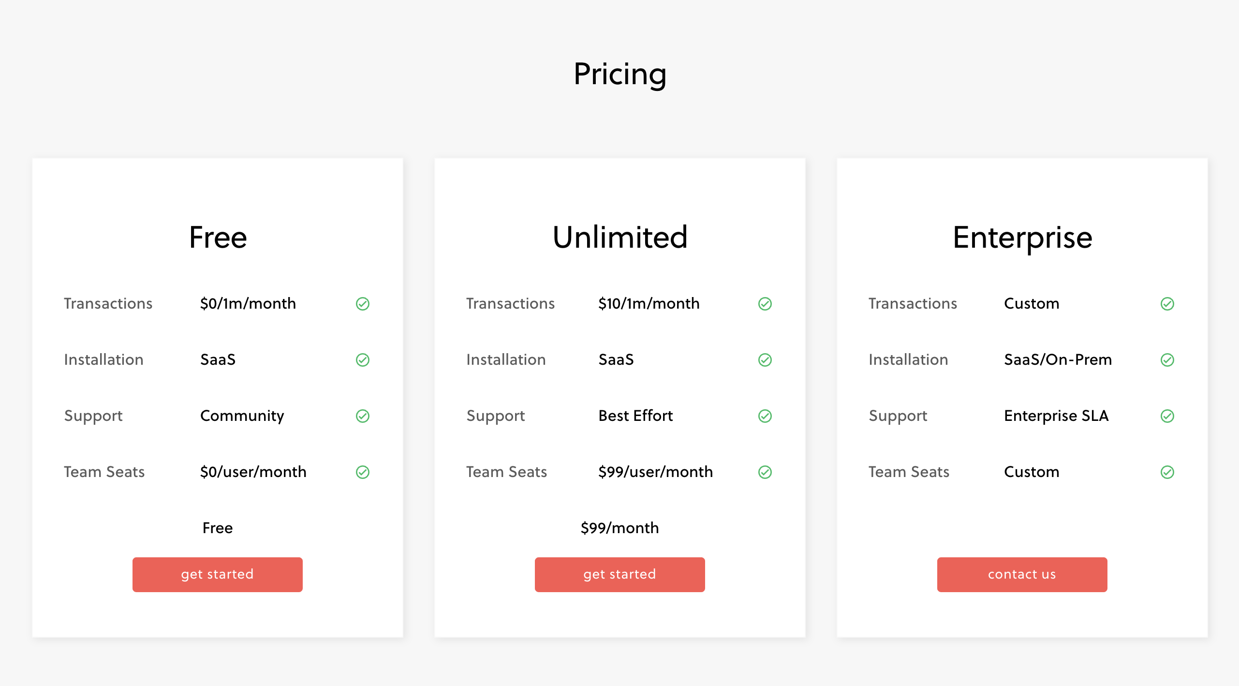Click get started on the Unlimited plan
Viewport: 1239px width, 686px height.
[x=619, y=574]
